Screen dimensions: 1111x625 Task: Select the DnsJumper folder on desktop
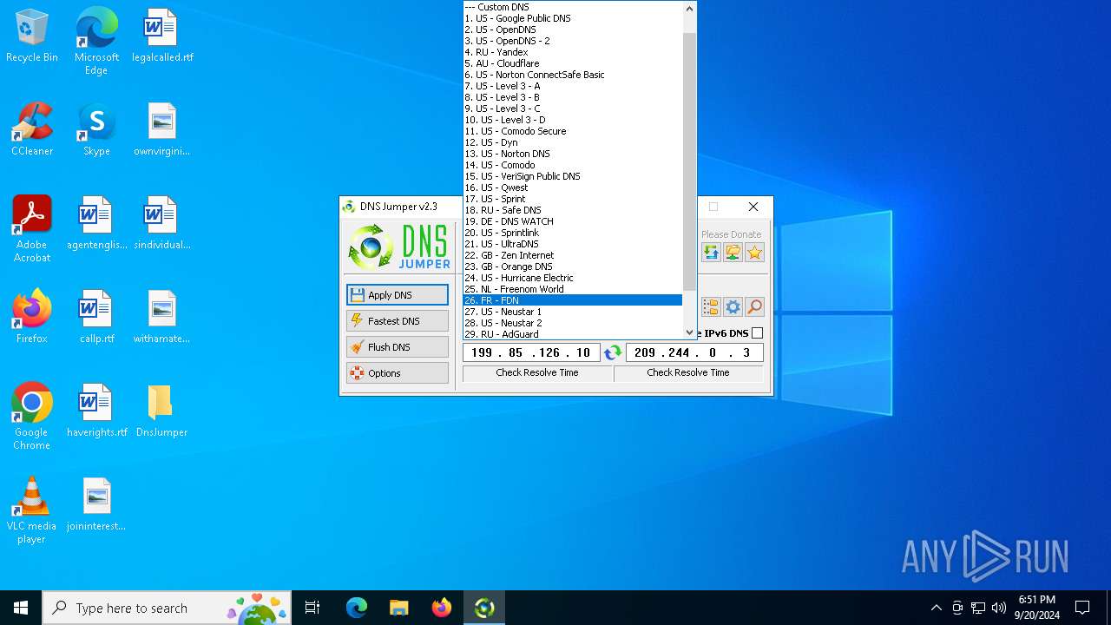coord(161,411)
